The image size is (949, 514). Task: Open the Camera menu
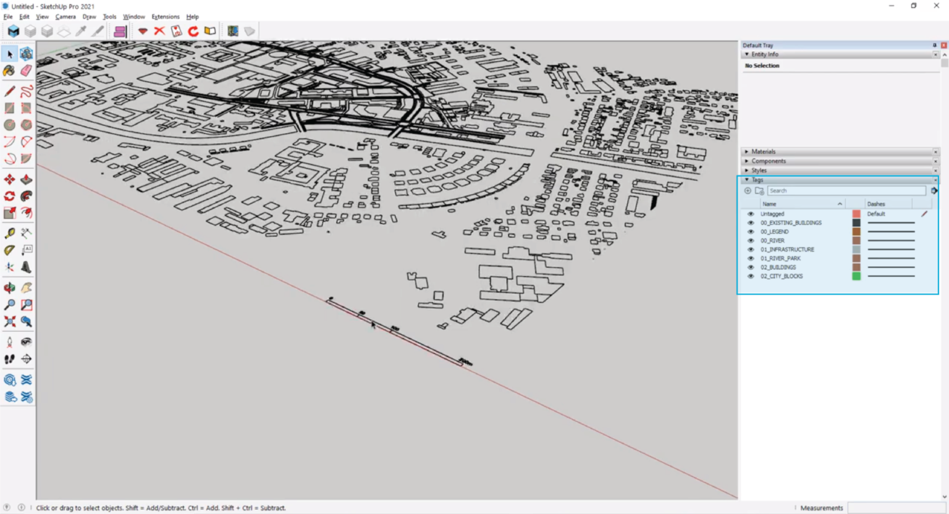point(65,17)
